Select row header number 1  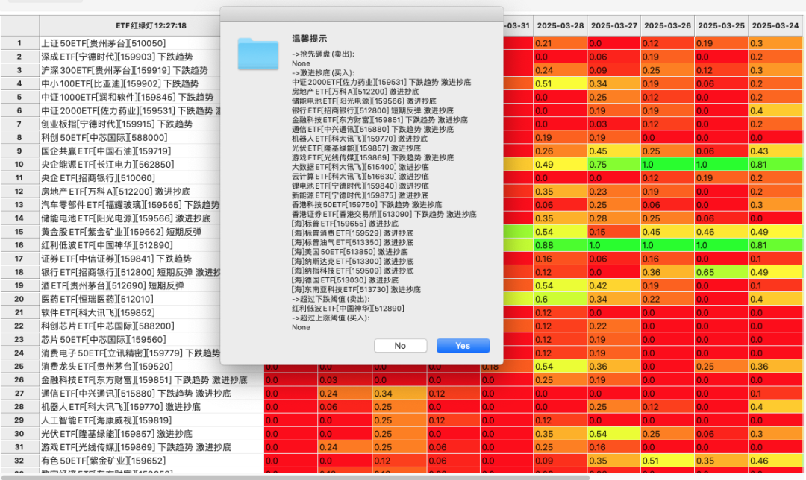click(x=19, y=43)
